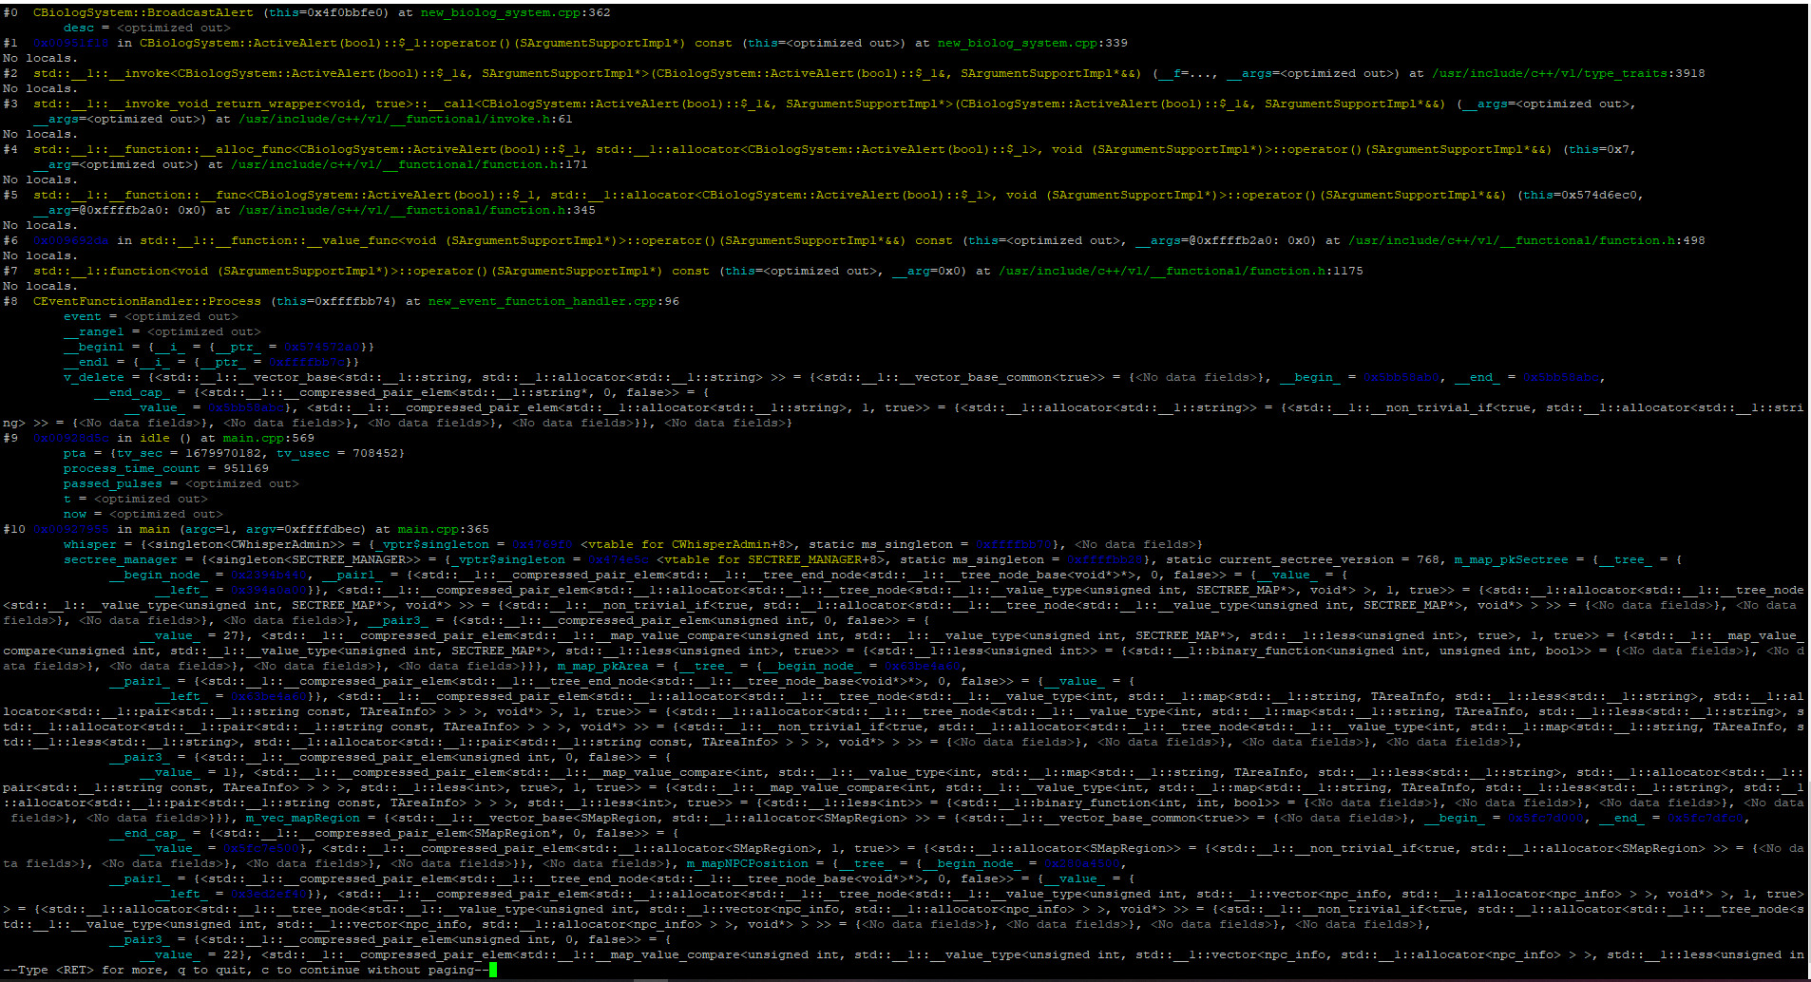Click 'argv=0xffffdbec' in the main frame

click(303, 529)
